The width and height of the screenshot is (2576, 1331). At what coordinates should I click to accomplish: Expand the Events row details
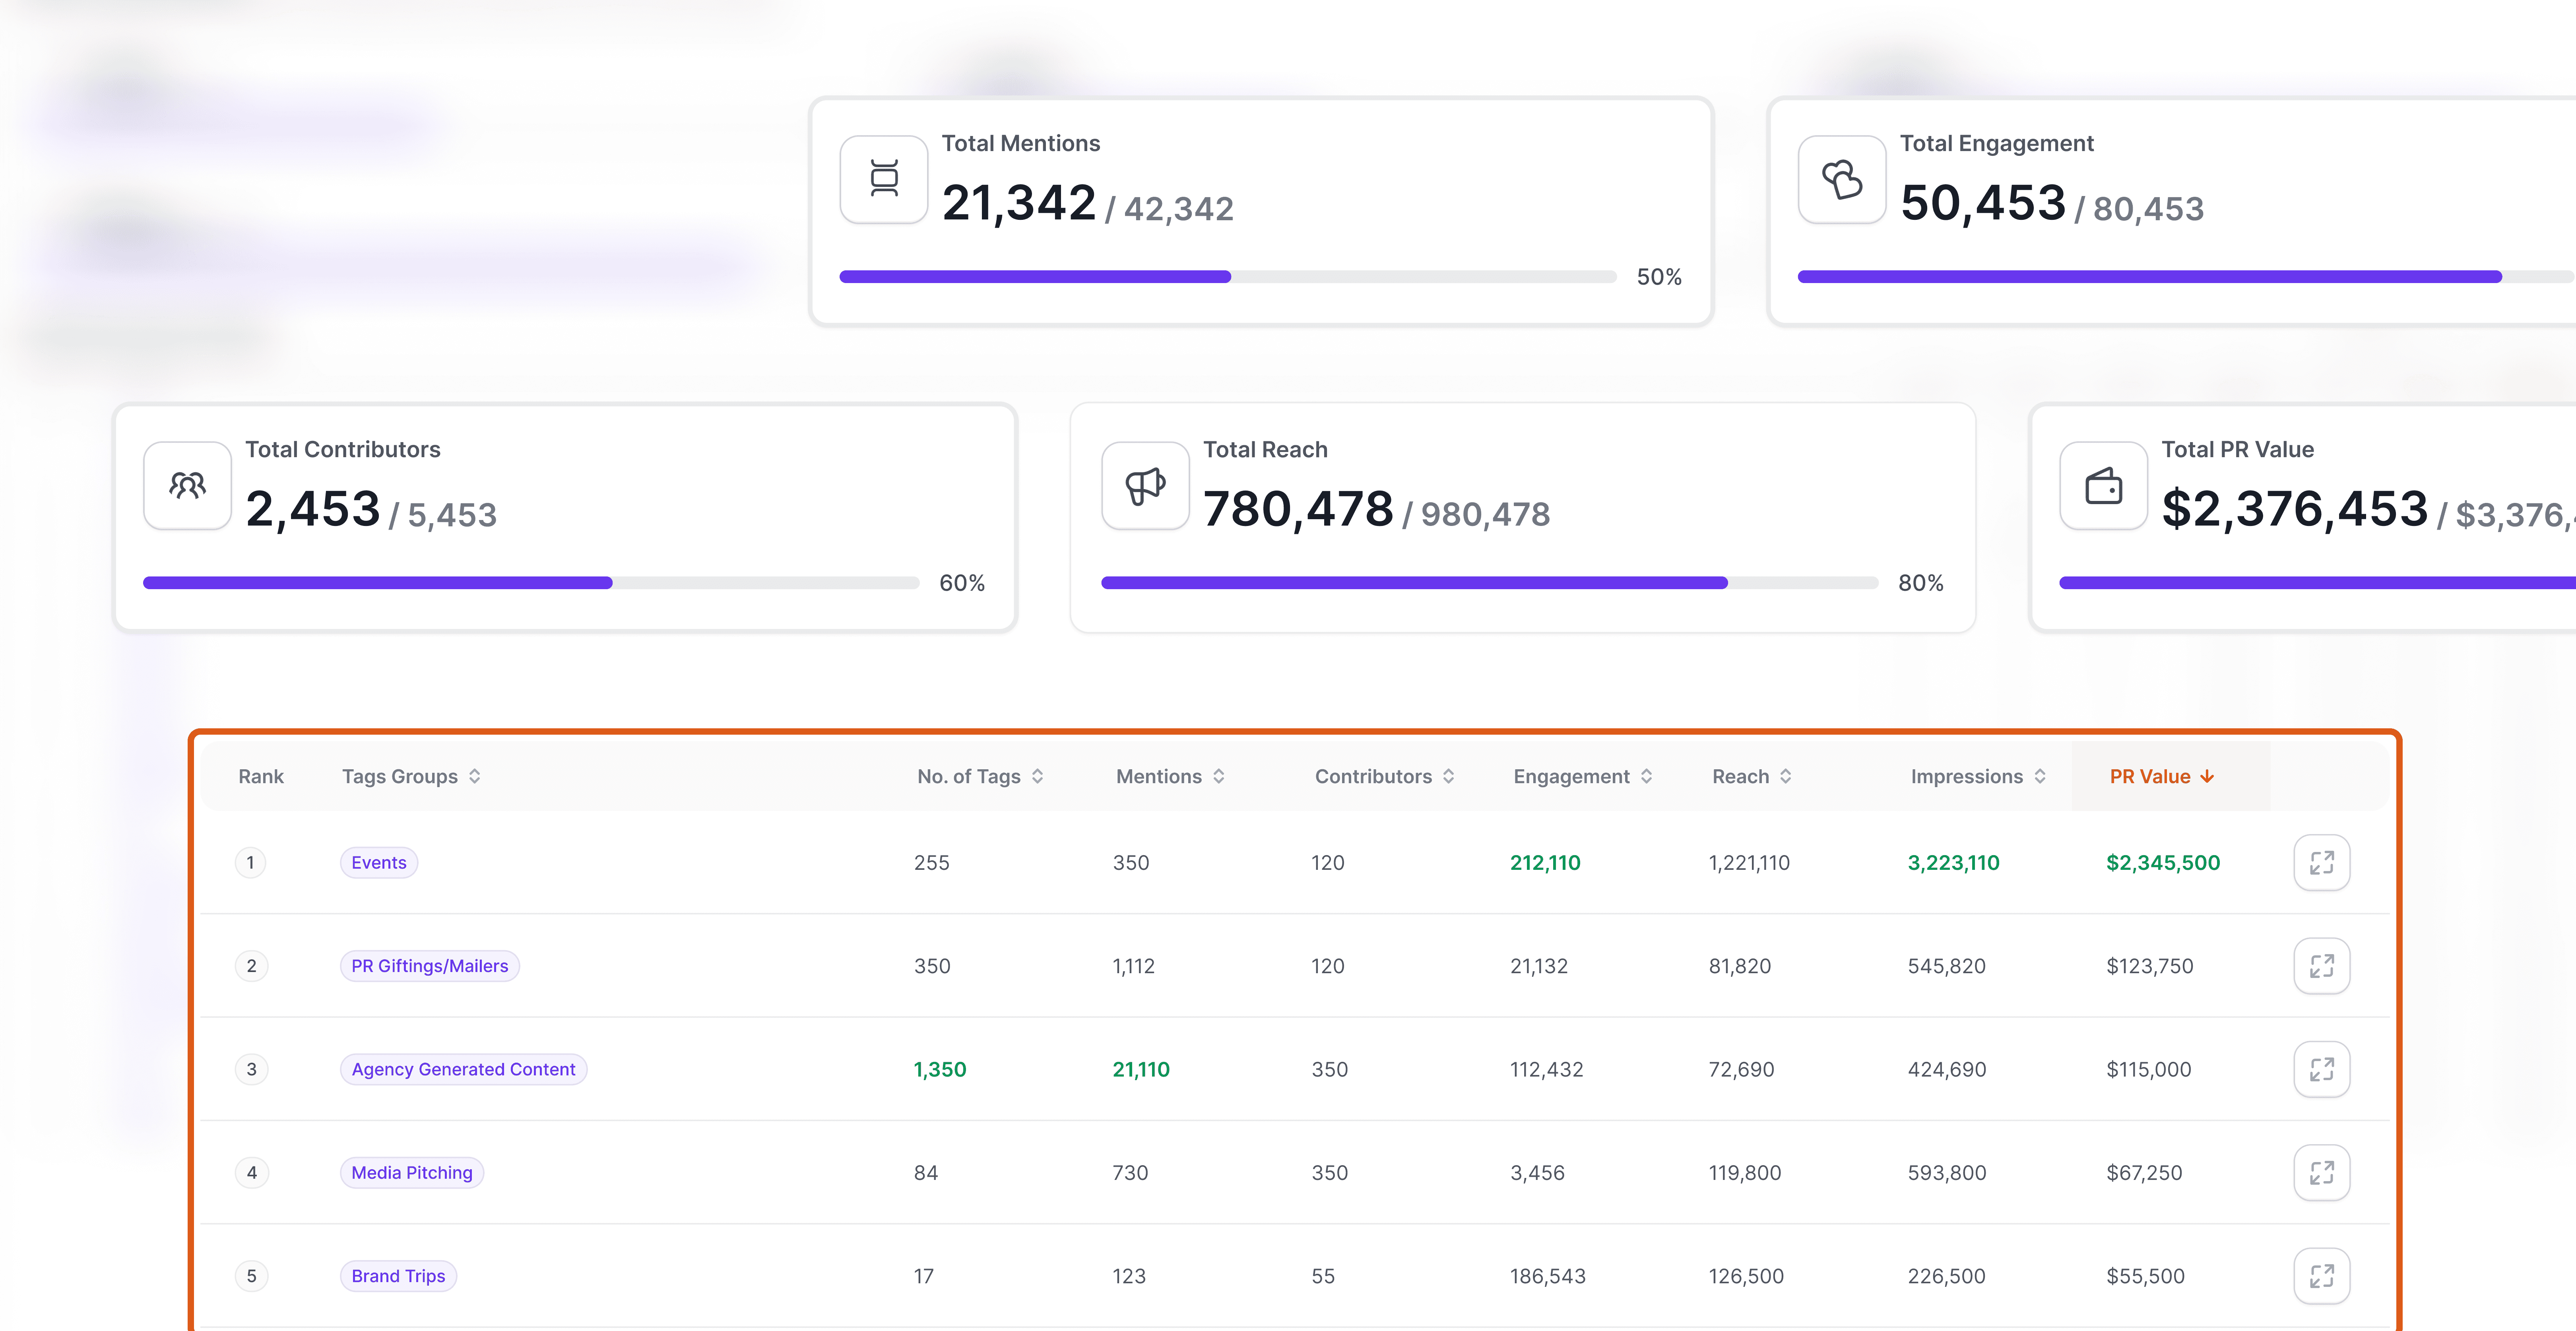tap(2321, 862)
